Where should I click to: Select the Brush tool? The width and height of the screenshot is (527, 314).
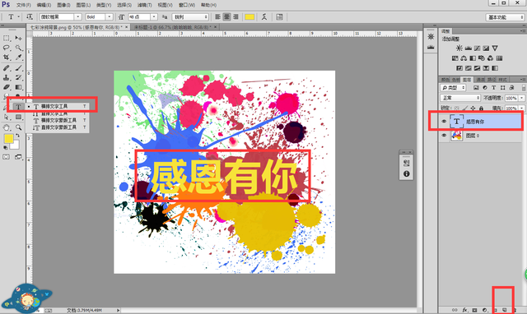point(18,67)
